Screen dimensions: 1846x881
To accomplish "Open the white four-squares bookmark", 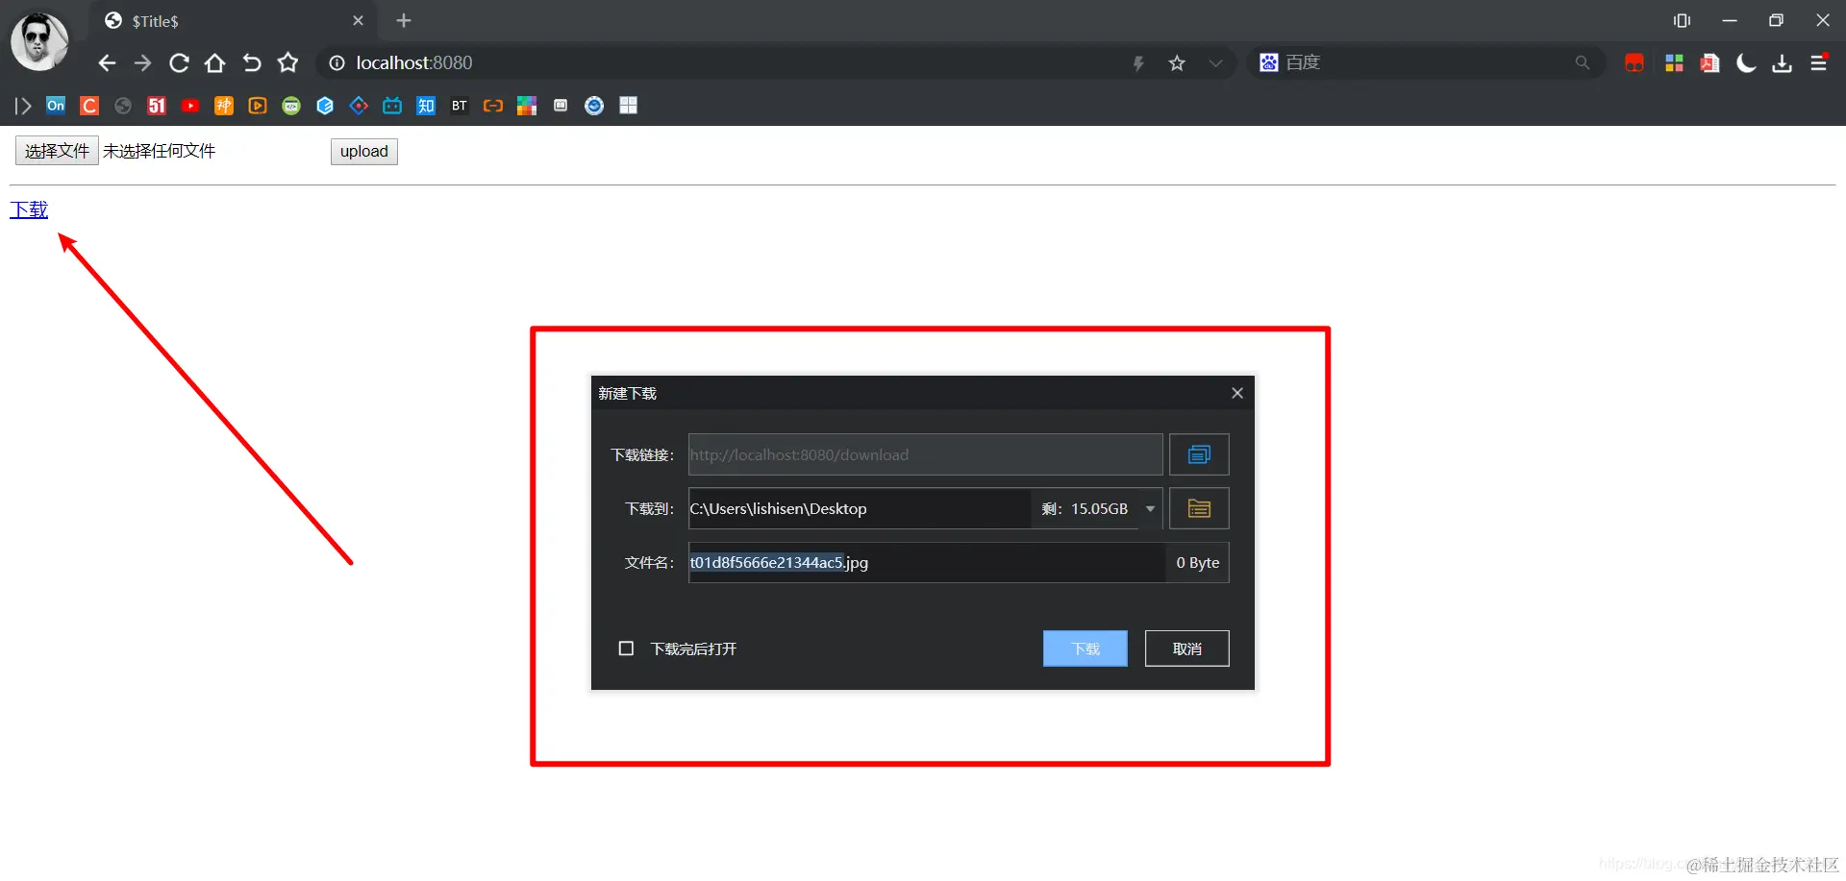I will point(629,106).
